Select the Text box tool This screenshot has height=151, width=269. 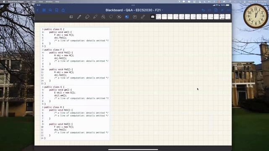(135, 17)
